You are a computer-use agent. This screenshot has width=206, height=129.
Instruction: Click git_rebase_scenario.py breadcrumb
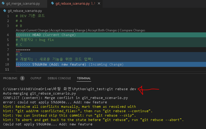pyautogui.click(x=25, y=11)
